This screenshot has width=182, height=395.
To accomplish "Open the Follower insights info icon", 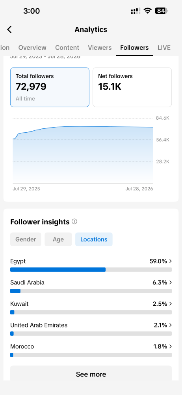I will pos(74,222).
